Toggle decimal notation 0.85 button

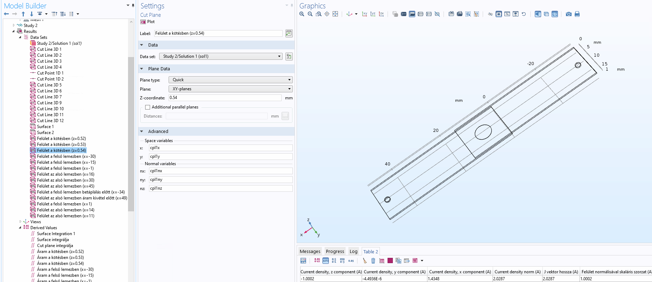pyautogui.click(x=351, y=261)
